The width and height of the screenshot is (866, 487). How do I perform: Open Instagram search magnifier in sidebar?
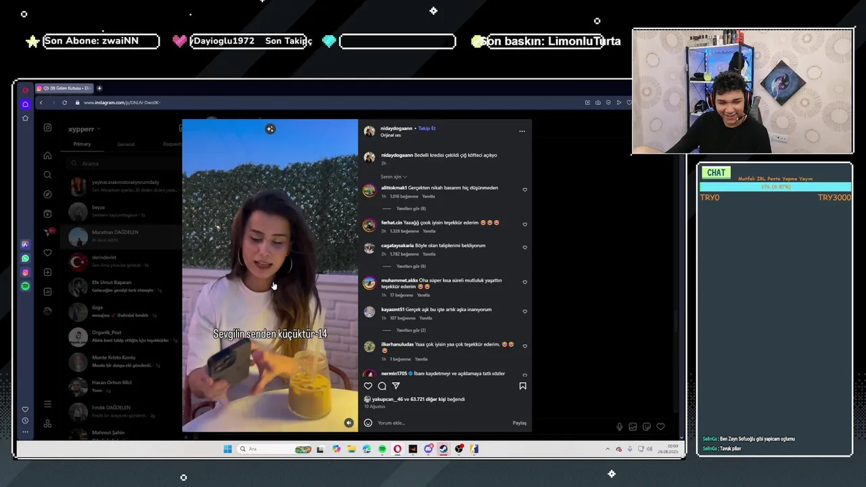tap(47, 175)
